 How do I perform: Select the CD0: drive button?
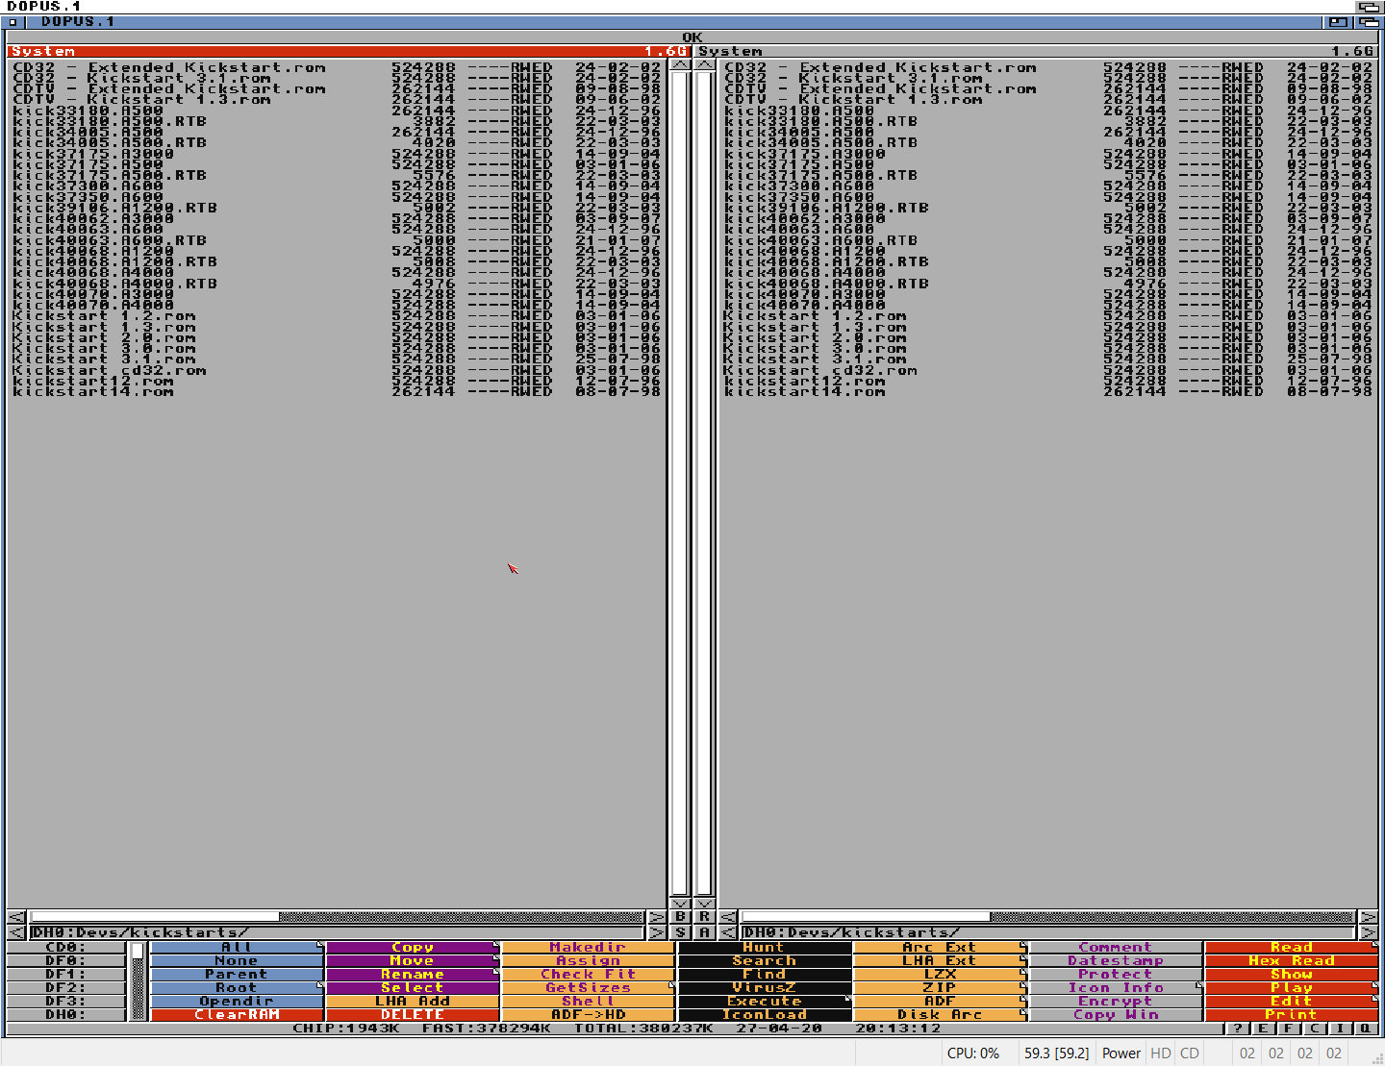(66, 947)
